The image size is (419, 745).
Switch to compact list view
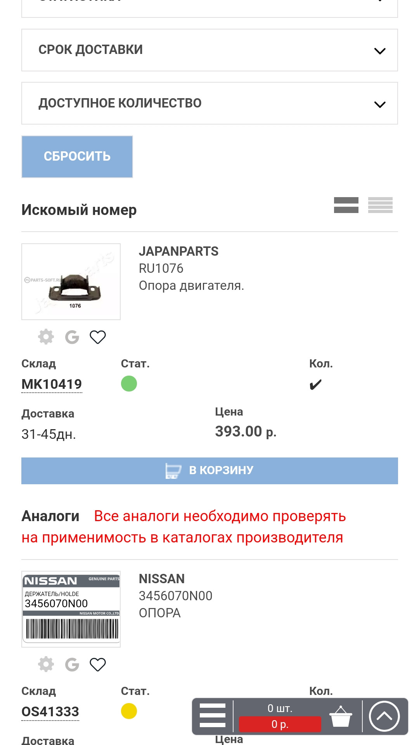tap(380, 205)
